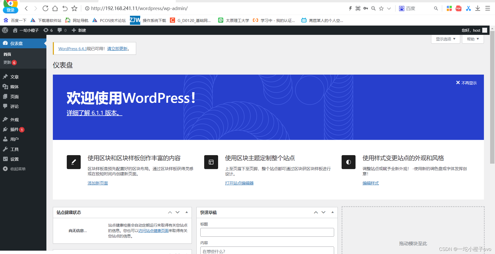Screen dimensions: 495x254
Task: Open the PDF tool icon in toolbar
Action: pos(458,9)
